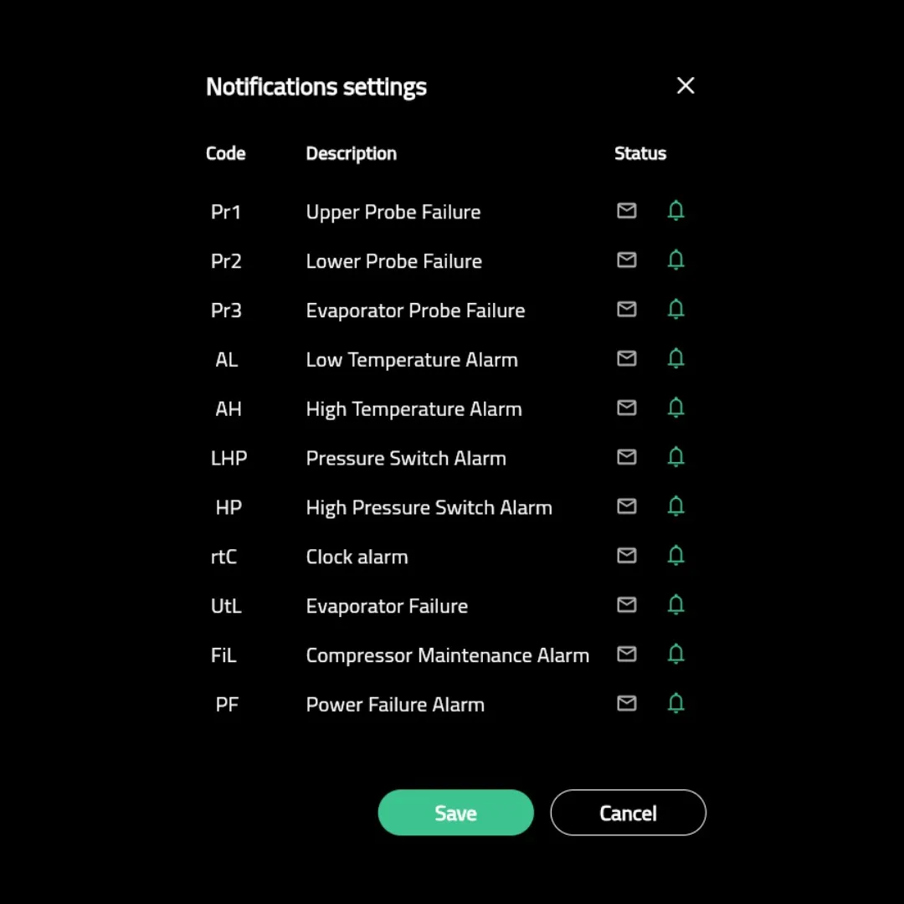Toggle email notification for Lower Probe Failure
The image size is (904, 904).
click(x=626, y=260)
